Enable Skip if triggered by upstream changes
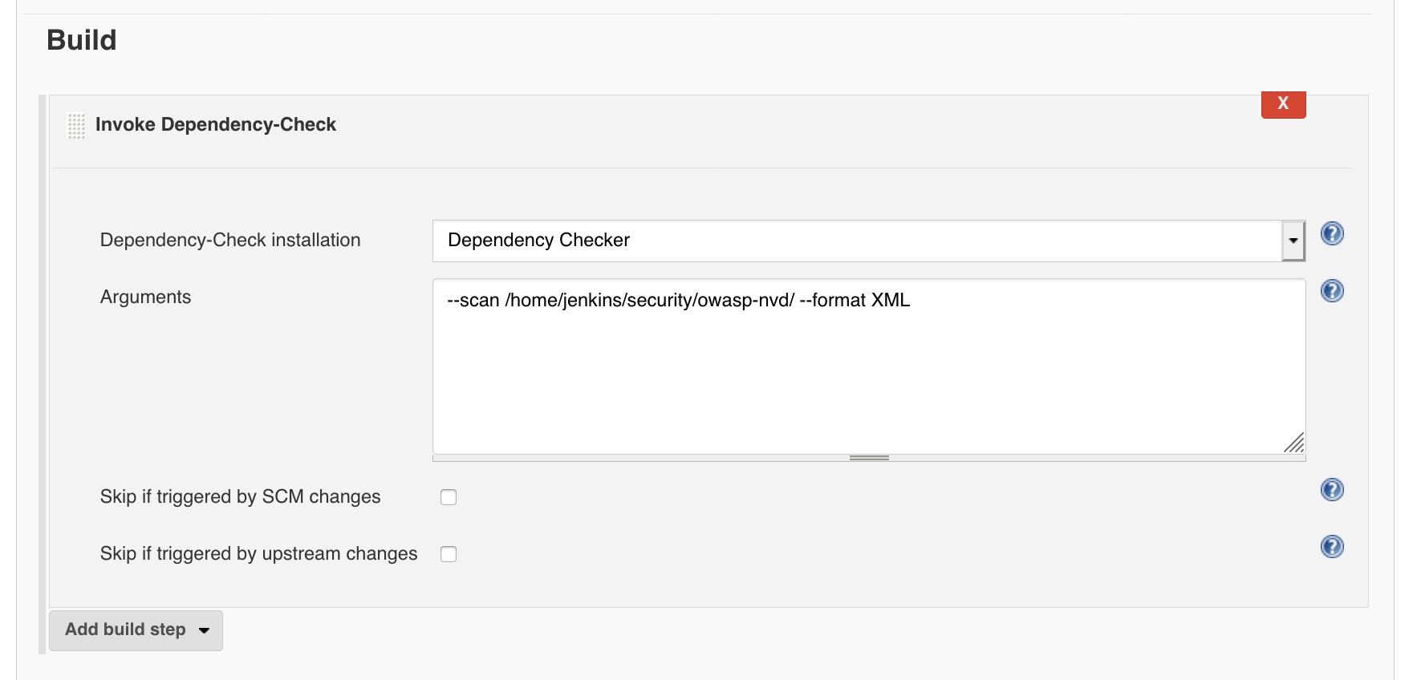 click(449, 553)
